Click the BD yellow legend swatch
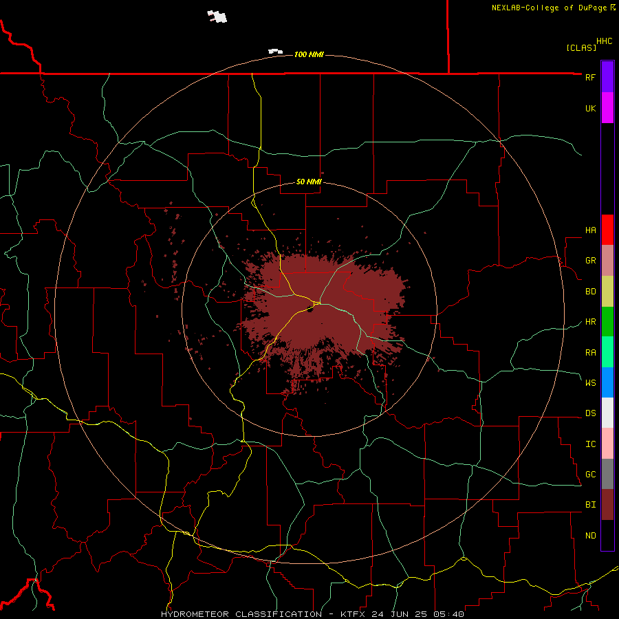Viewport: 619px width, 619px height. point(607,292)
